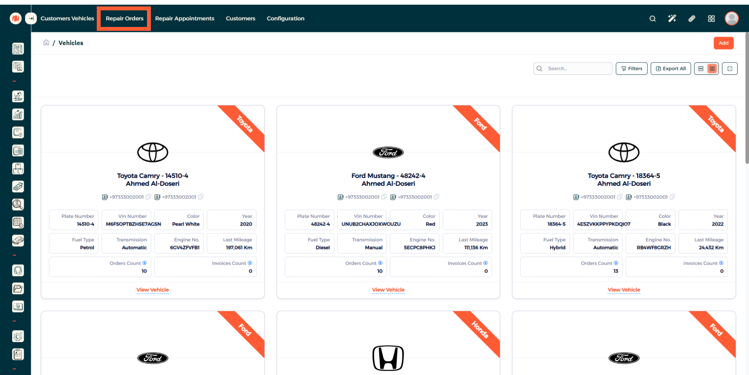Open the link attachment icon in header
Screen dimensions: 749x375
coord(692,18)
